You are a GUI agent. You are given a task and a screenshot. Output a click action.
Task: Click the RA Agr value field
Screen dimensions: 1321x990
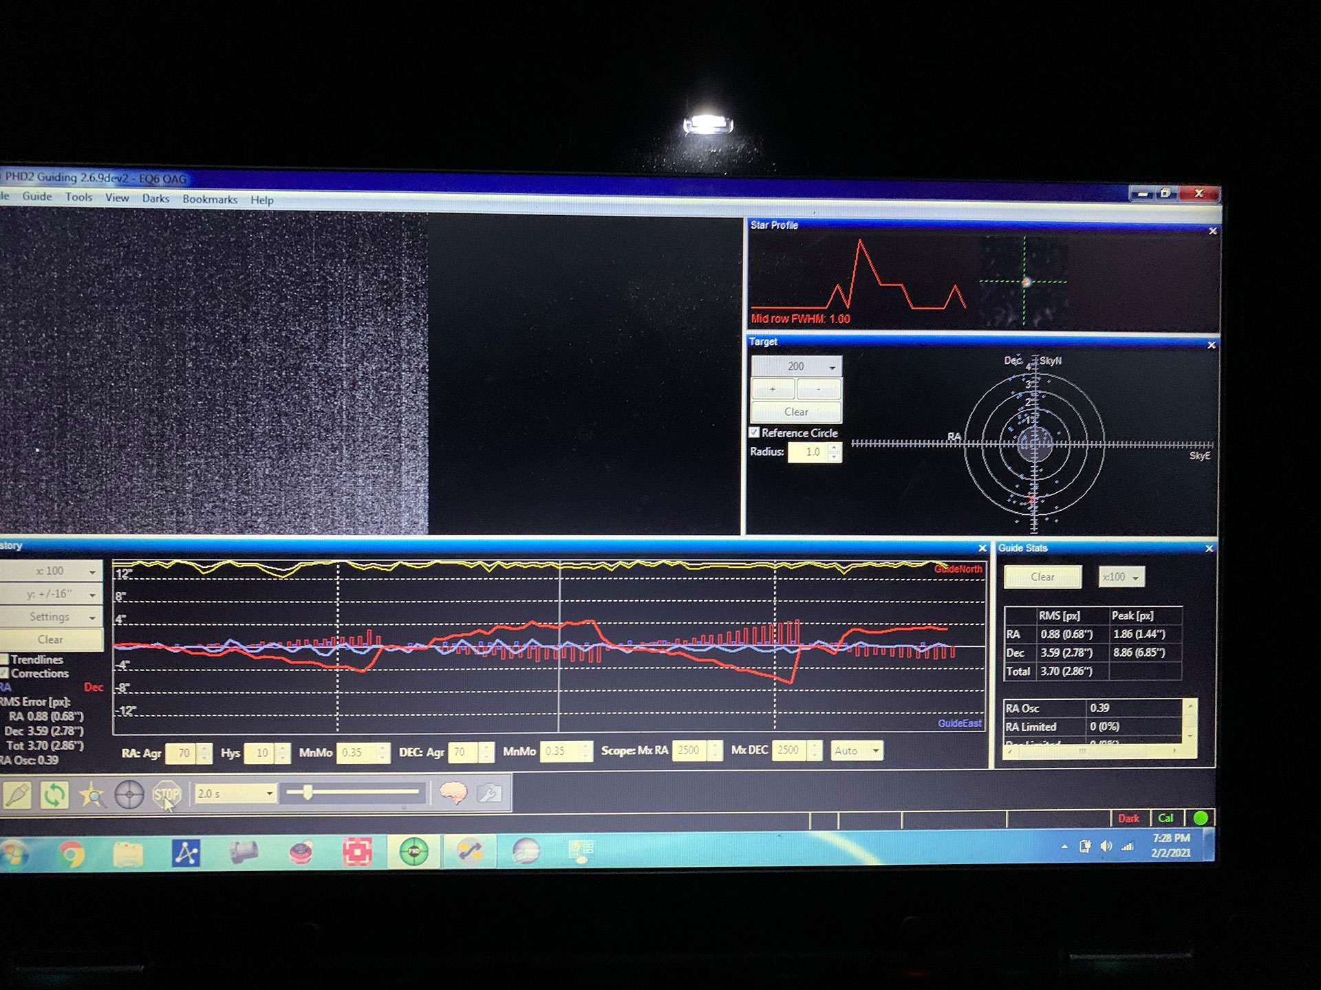pyautogui.click(x=182, y=753)
